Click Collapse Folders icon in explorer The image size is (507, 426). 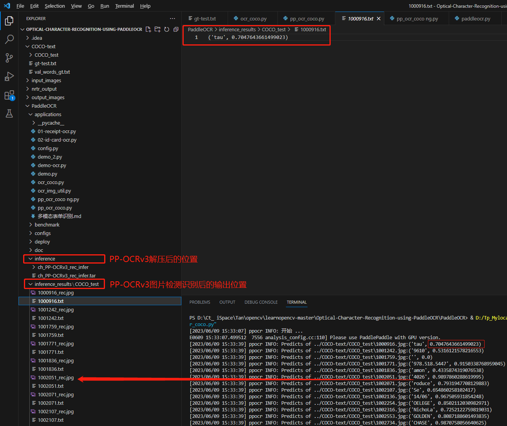176,29
